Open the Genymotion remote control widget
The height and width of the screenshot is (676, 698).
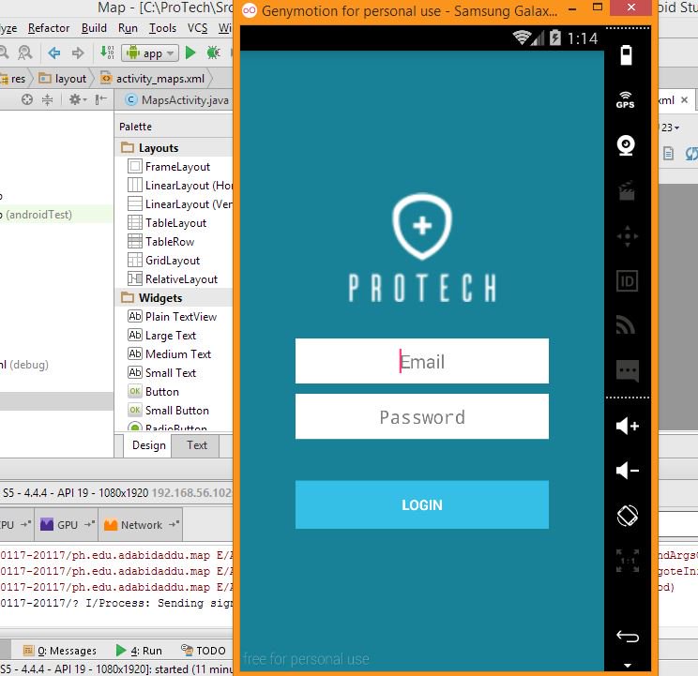[x=627, y=235]
